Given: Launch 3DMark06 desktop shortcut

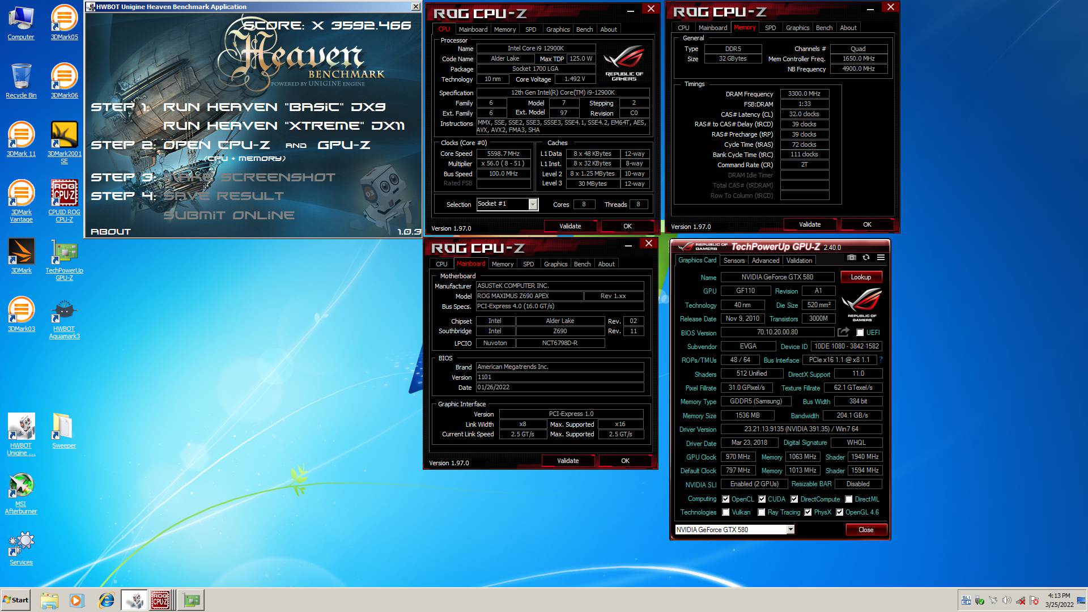Looking at the screenshot, I should point(64,81).
